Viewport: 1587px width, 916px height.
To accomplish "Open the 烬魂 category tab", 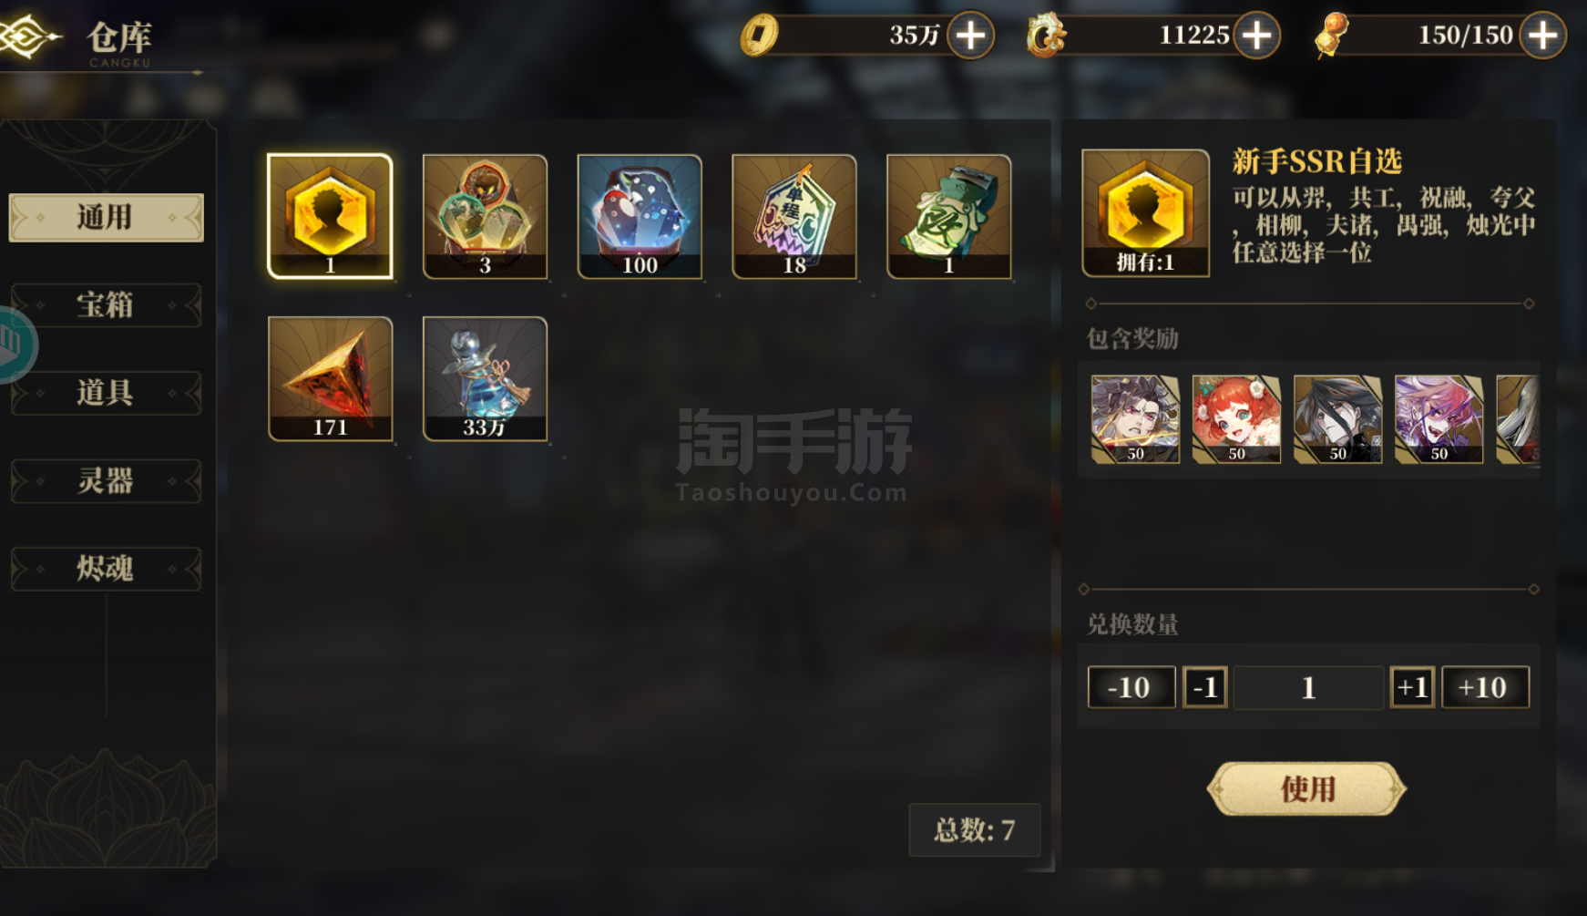I will point(106,569).
